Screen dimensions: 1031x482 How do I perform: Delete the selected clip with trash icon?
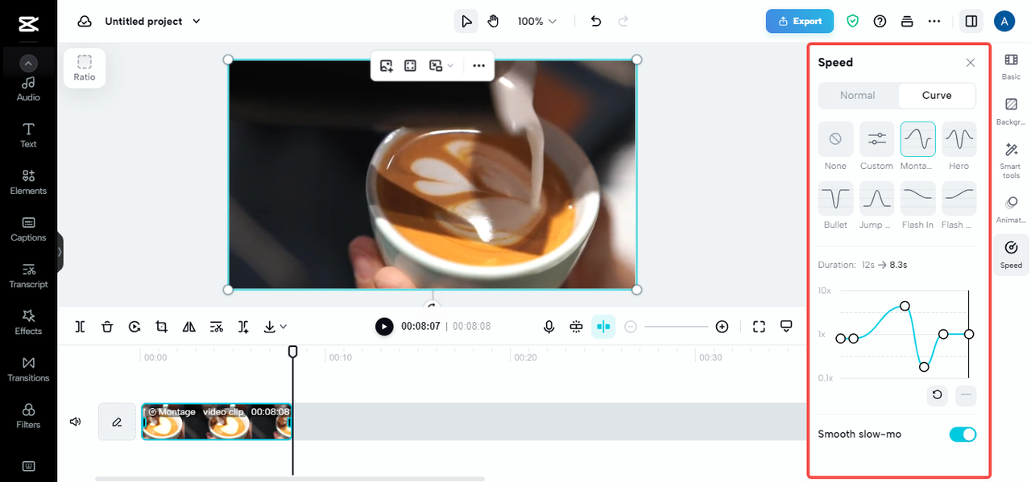pyautogui.click(x=107, y=327)
